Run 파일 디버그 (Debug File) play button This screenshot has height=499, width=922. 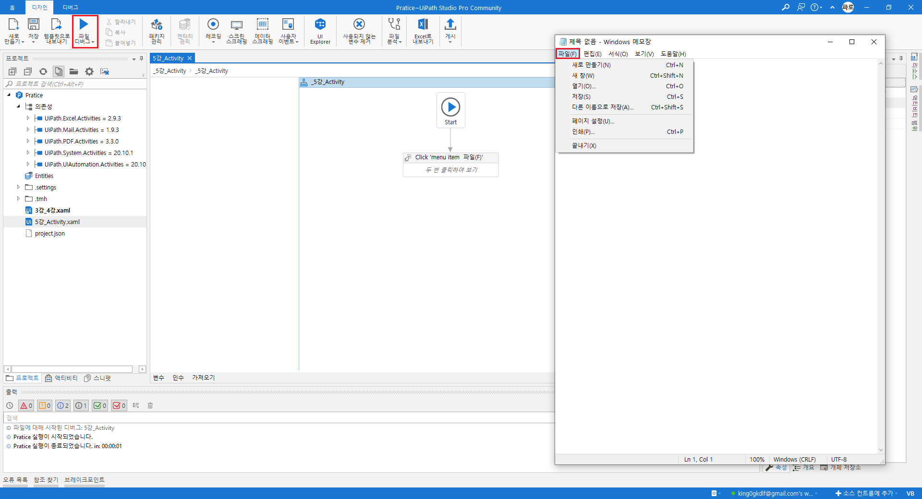click(x=84, y=24)
